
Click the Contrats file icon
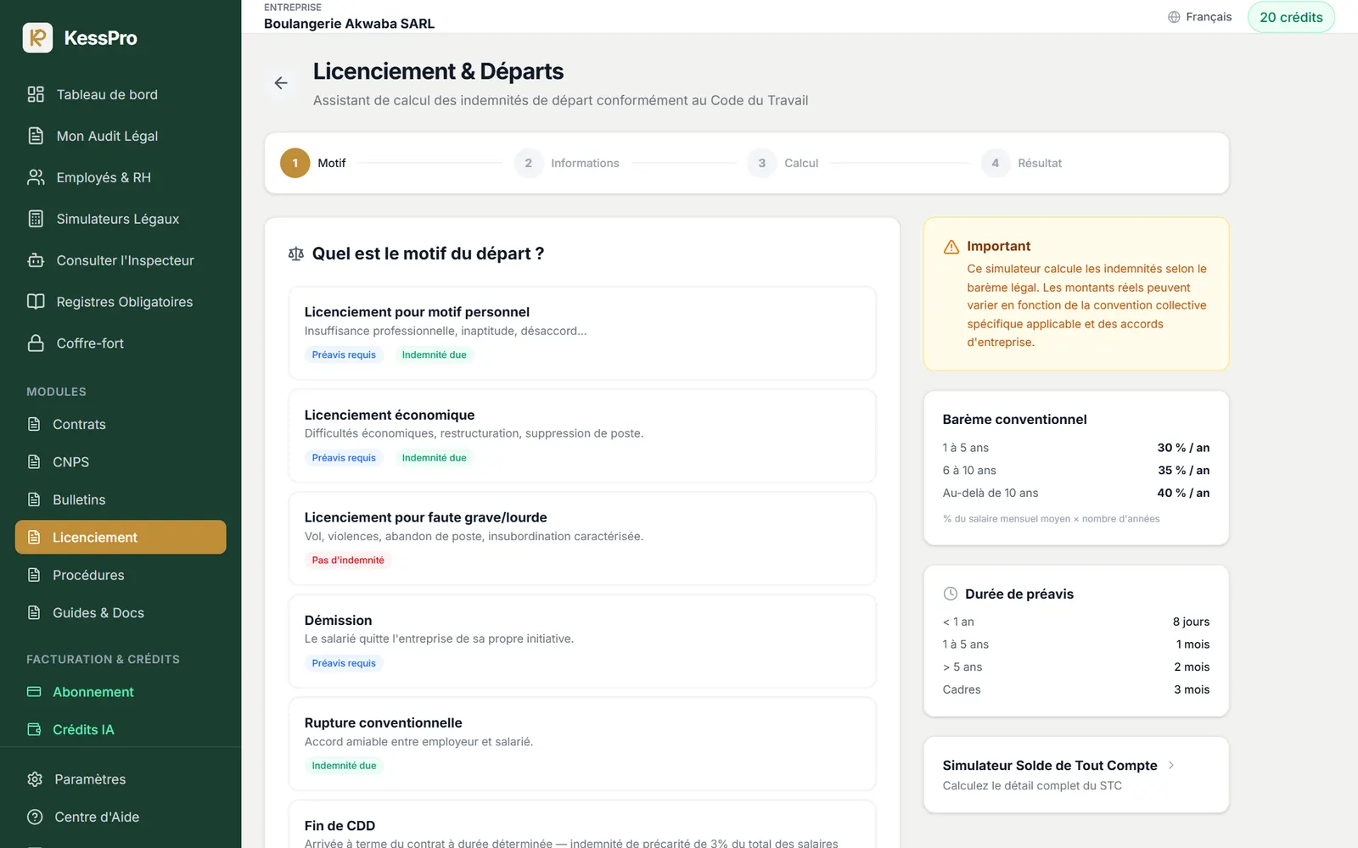[34, 424]
